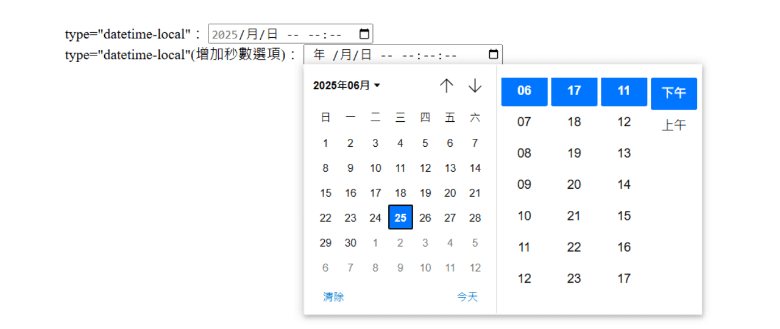Click the 六 Saturday weekday header
This screenshot has width=780, height=329.
point(475,118)
